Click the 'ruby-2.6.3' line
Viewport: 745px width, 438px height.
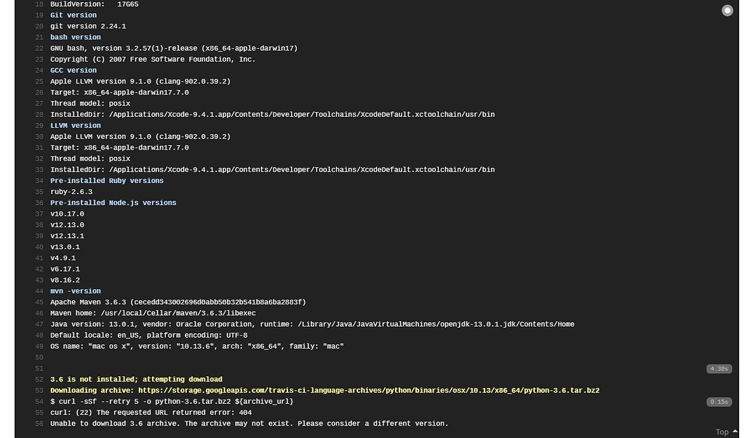coord(71,192)
